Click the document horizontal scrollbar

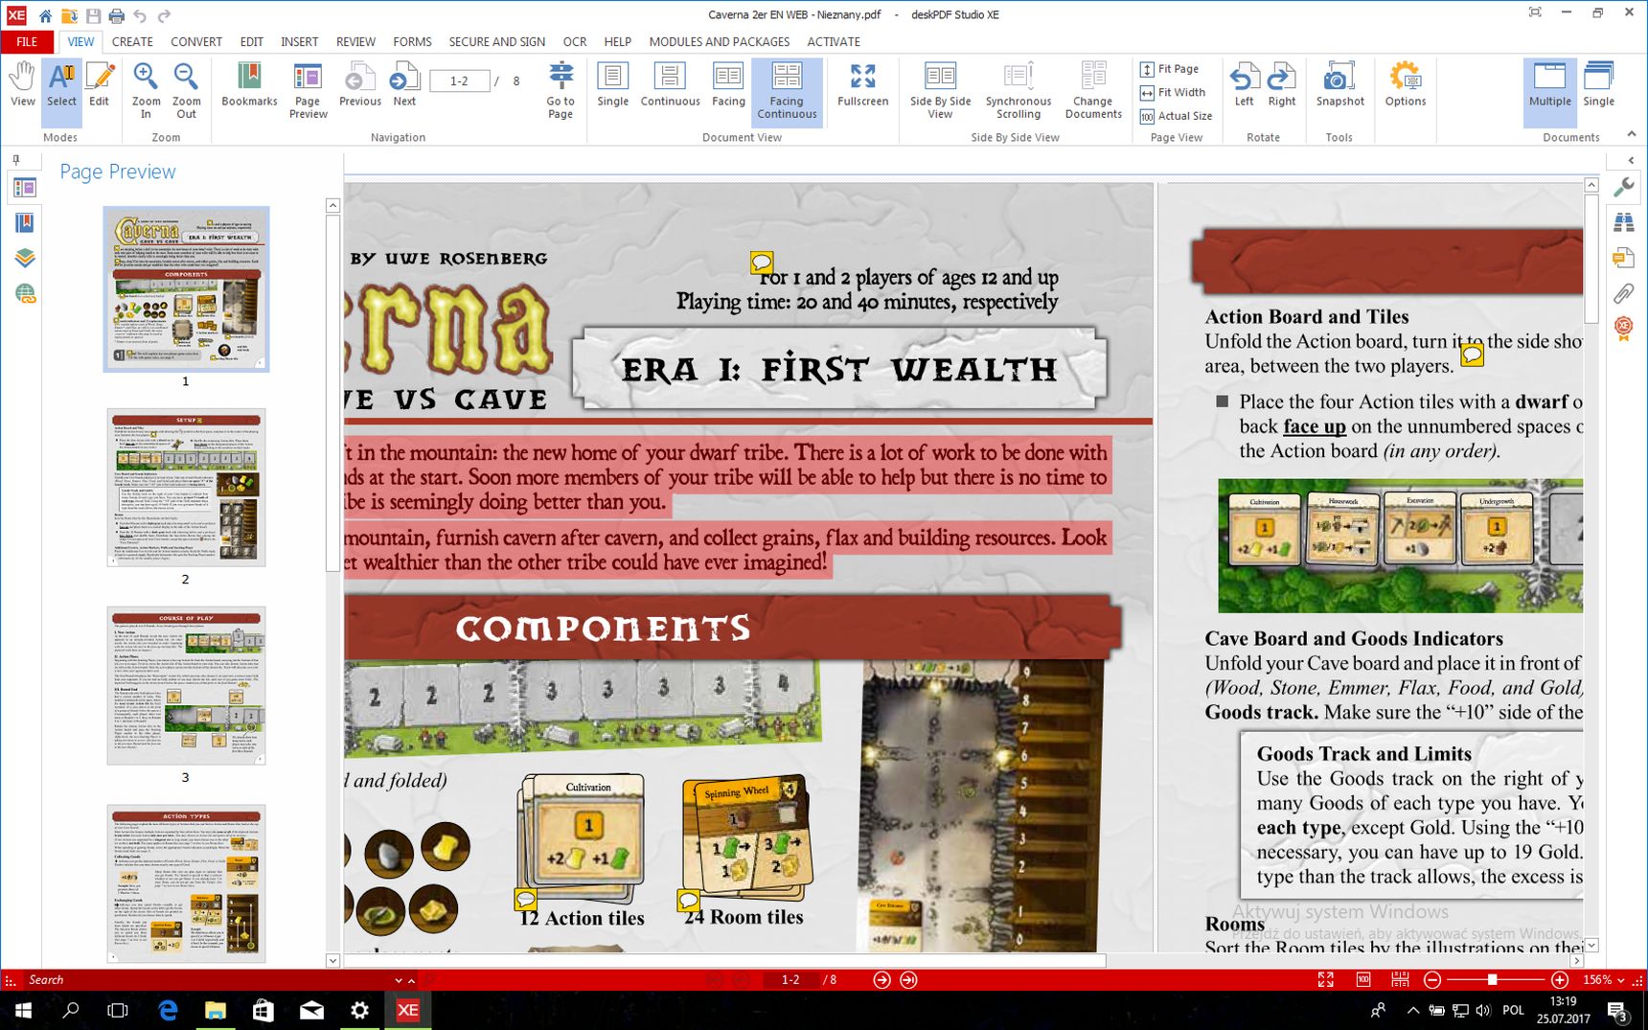click(725, 960)
